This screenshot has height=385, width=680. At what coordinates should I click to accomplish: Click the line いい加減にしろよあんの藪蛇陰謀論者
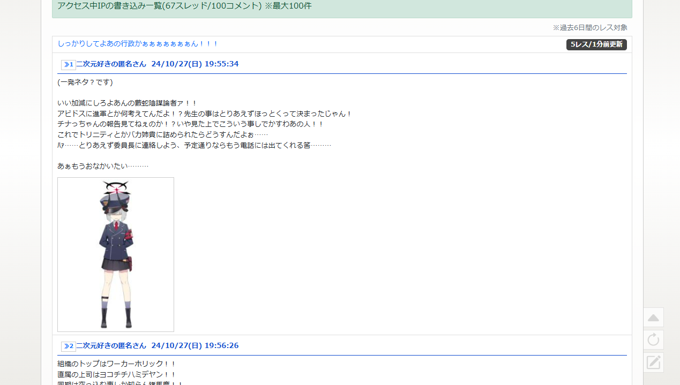point(128,103)
